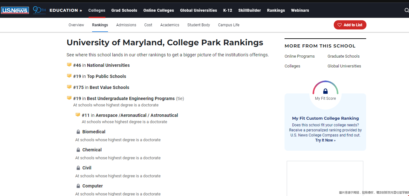Image resolution: width=409 pixels, height=196 pixels.
Task: Switch to the Student Body tab
Action: pyautogui.click(x=198, y=25)
